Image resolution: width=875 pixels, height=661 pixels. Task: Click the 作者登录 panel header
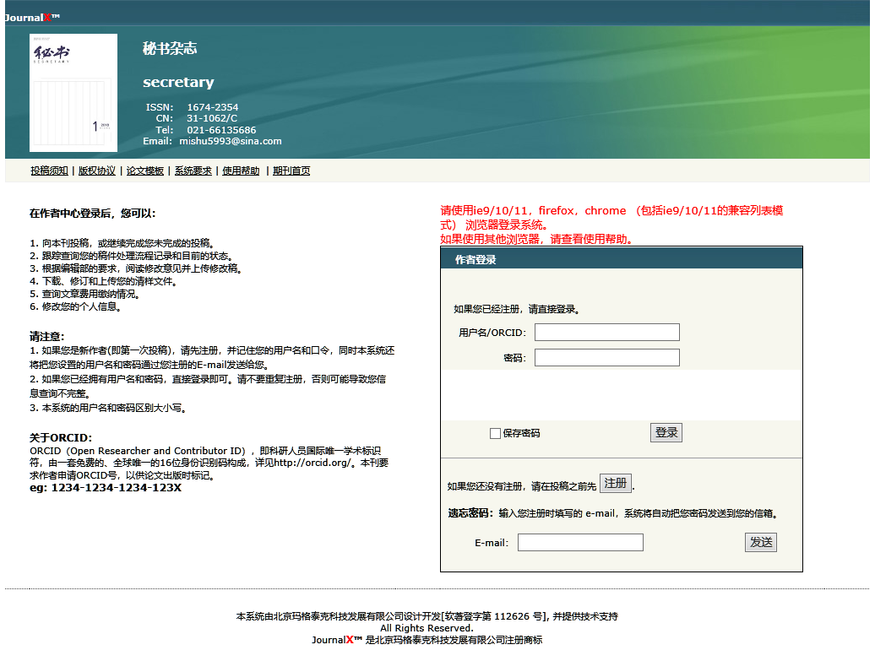coord(622,259)
